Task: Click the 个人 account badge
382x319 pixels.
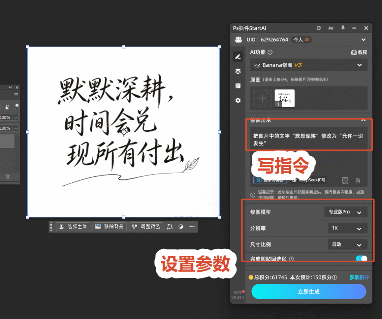Action: click(x=301, y=40)
